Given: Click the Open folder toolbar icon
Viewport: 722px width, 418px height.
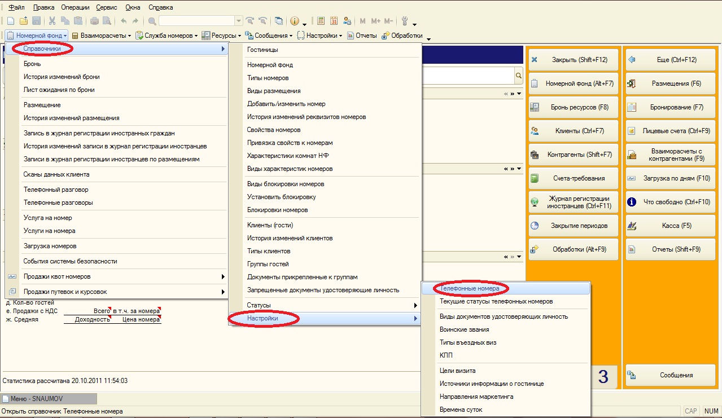Looking at the screenshot, I should 24,21.
